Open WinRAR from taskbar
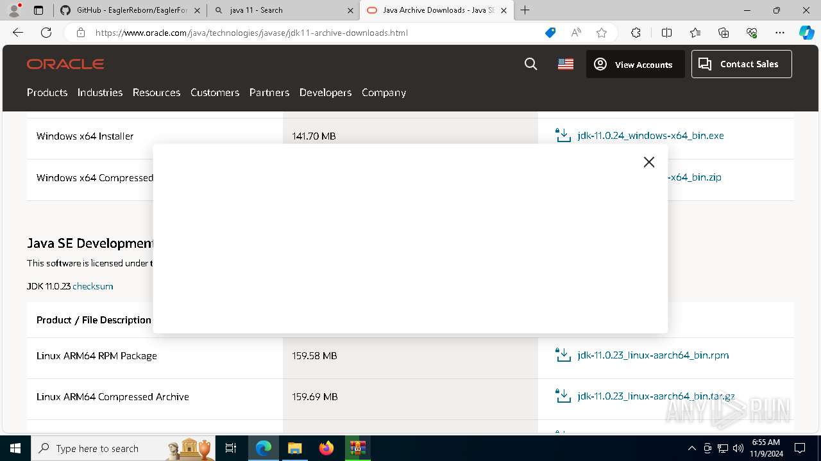The image size is (821, 461). coord(357,448)
